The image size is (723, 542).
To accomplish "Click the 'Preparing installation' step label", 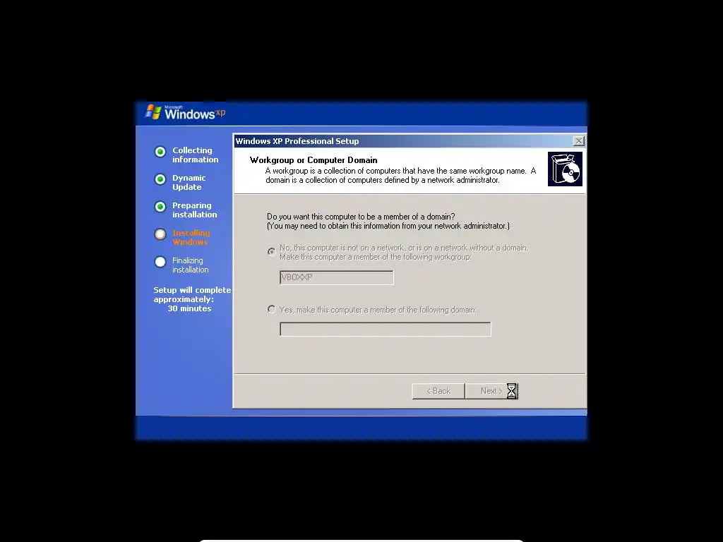I will pos(195,210).
